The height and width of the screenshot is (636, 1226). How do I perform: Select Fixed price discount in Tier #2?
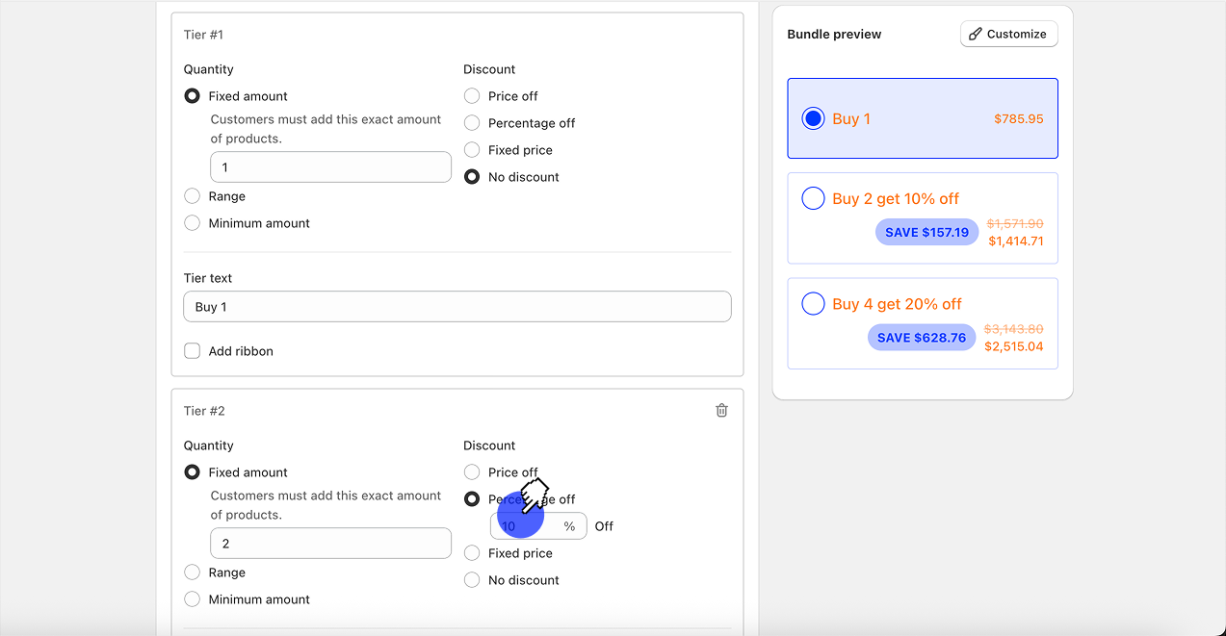472,553
